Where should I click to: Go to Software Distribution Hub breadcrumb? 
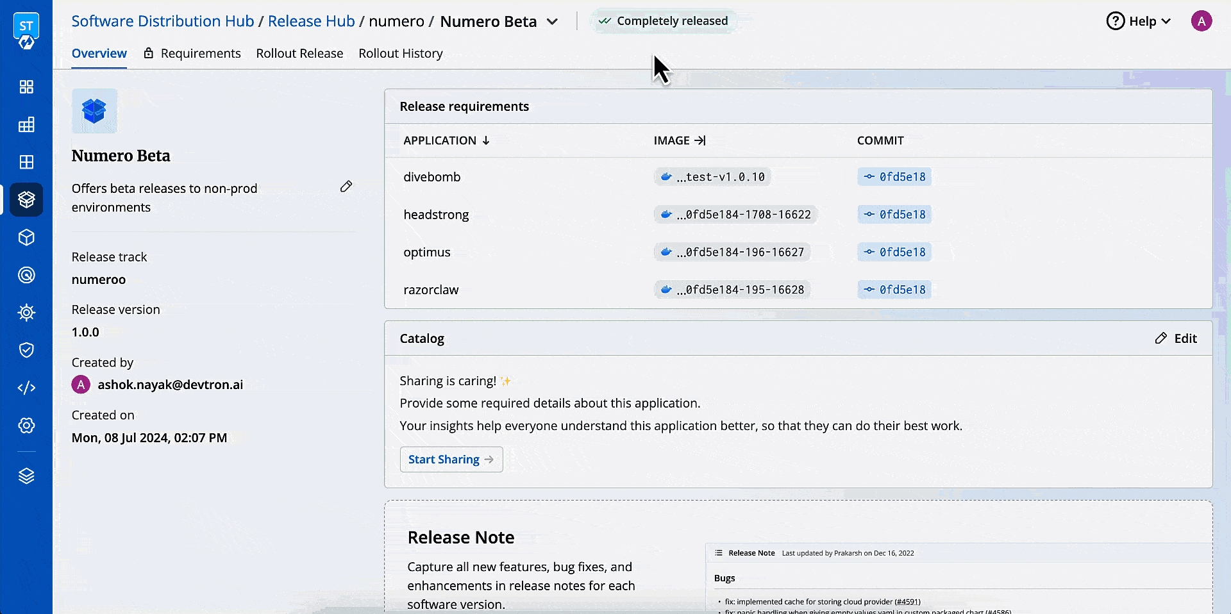[x=163, y=21]
